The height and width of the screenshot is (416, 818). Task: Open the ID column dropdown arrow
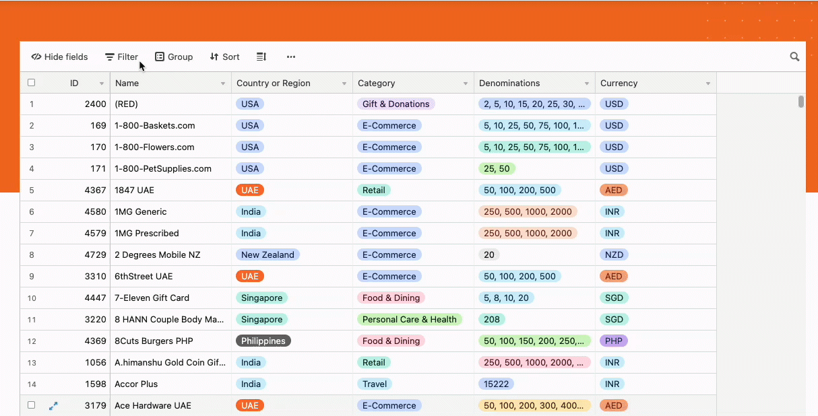click(x=102, y=83)
